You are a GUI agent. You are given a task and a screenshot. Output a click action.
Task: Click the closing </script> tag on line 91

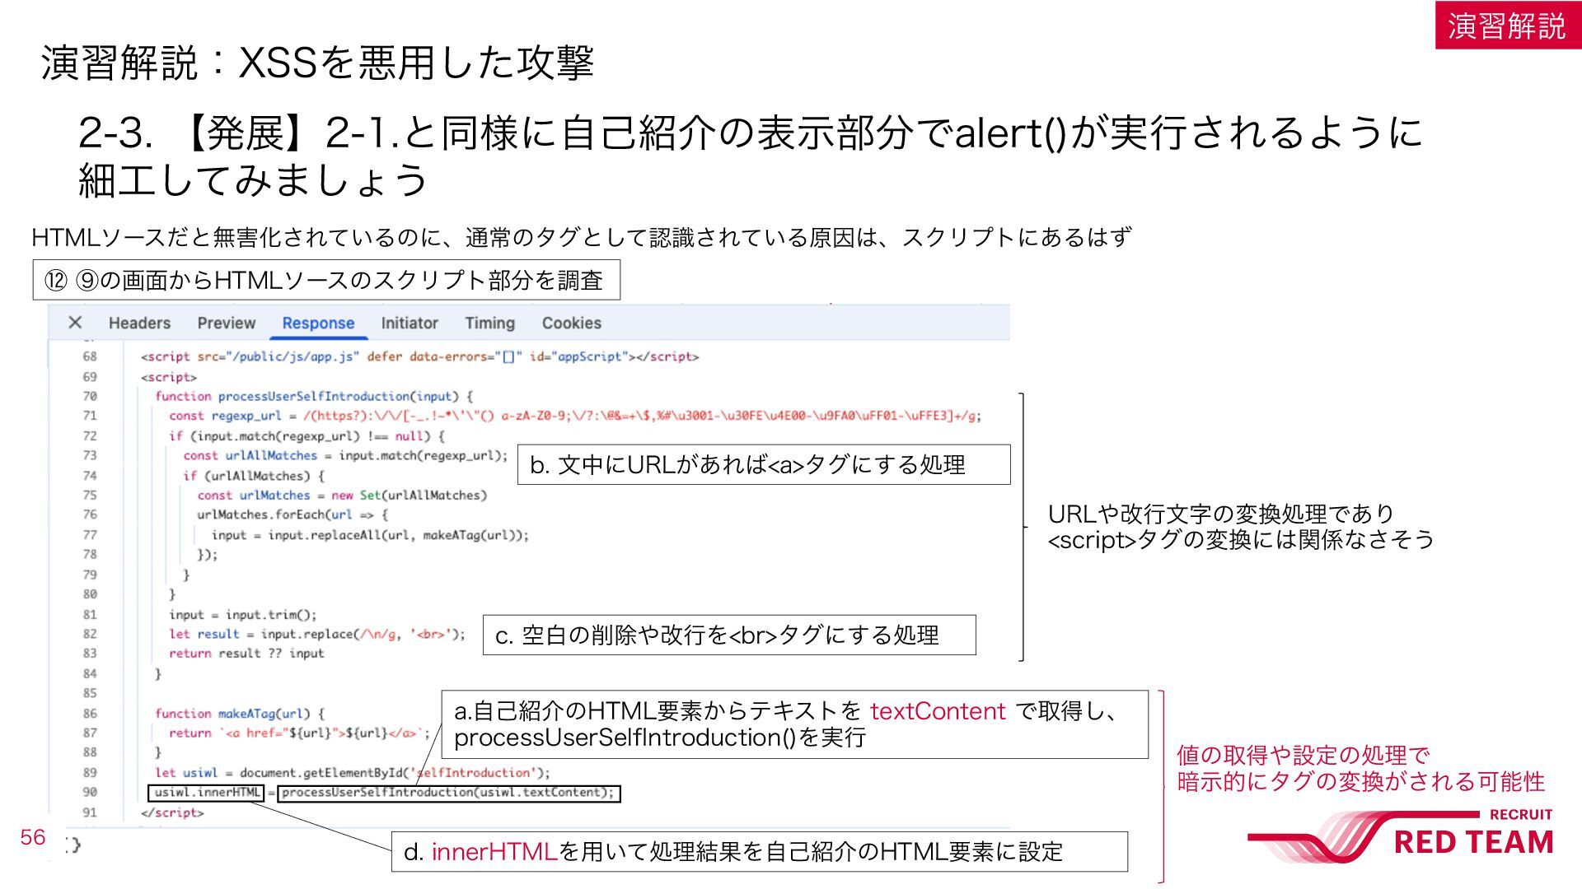171,812
